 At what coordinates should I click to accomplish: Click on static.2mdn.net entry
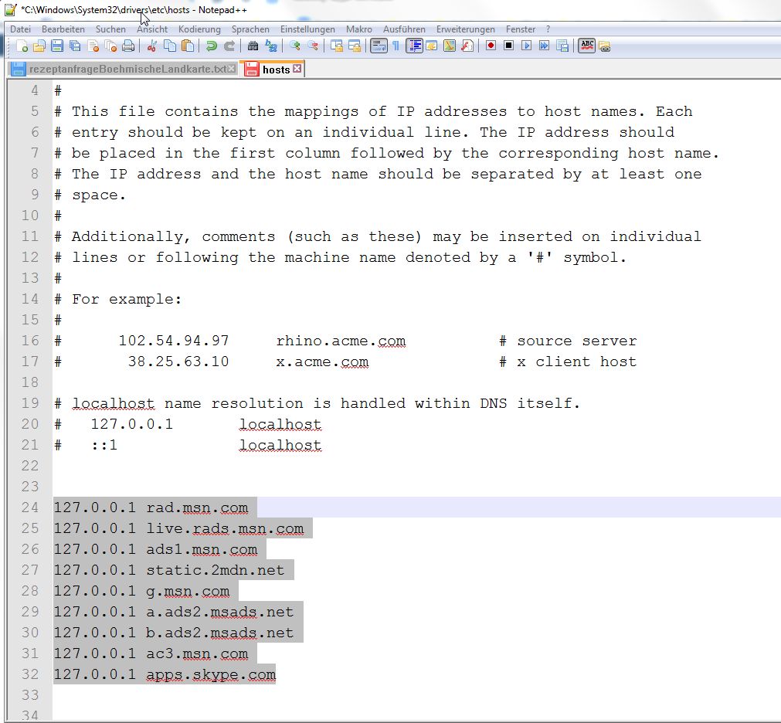(x=216, y=570)
